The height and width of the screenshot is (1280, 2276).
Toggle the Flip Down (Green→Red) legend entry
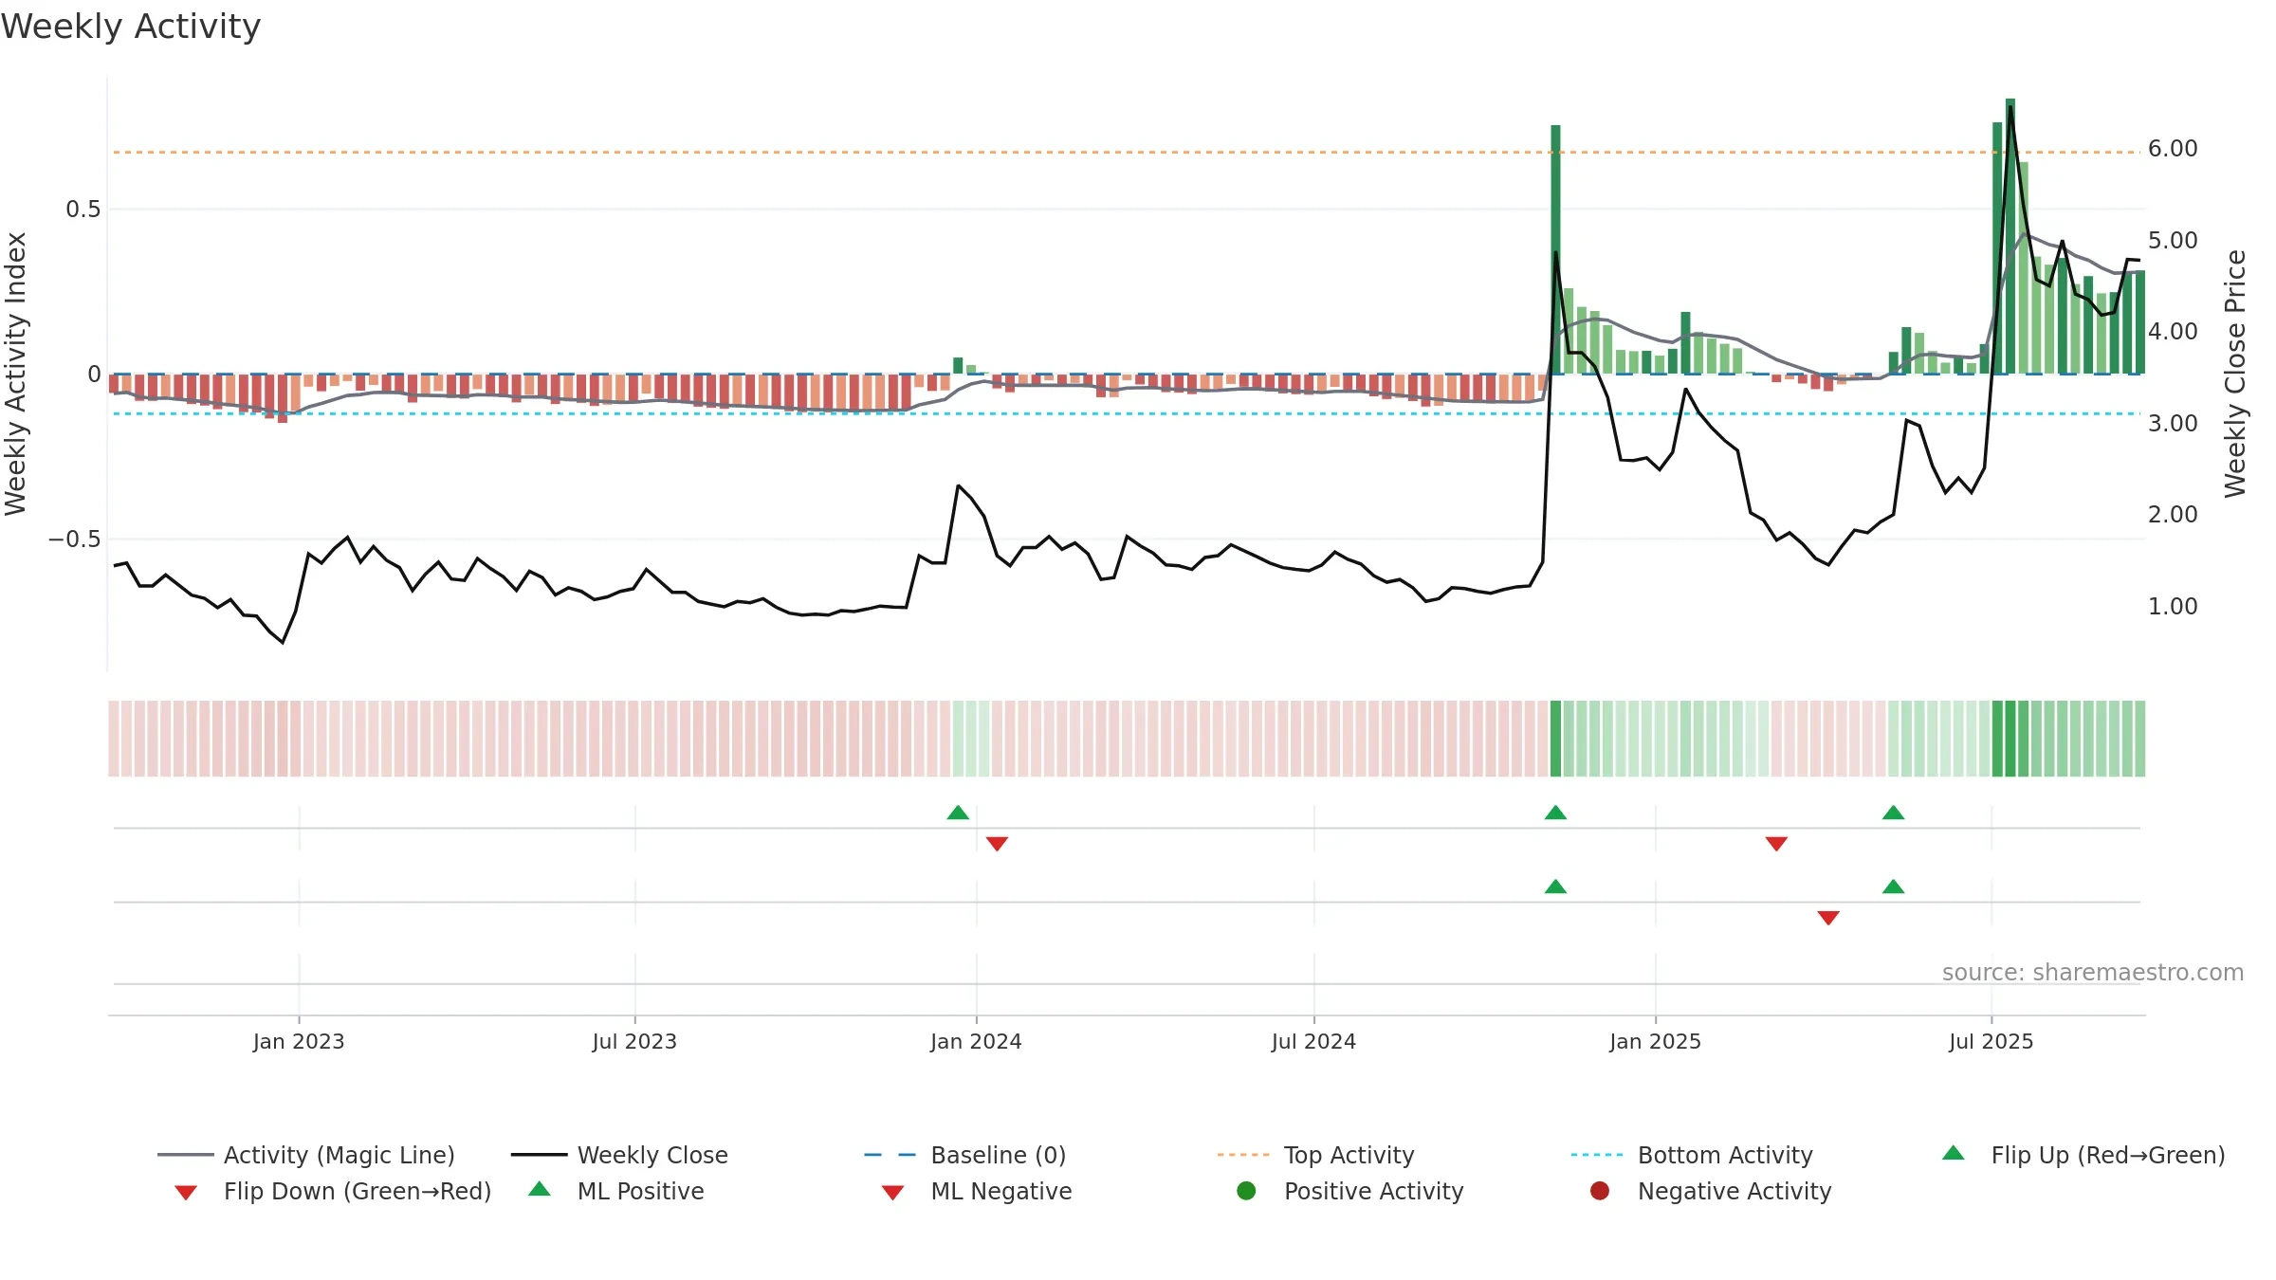tap(333, 1191)
